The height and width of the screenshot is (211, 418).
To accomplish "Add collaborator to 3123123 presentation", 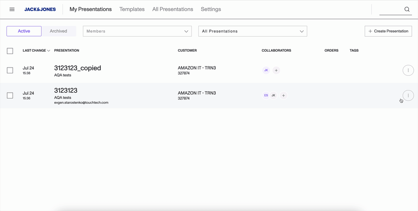I will pos(283,95).
